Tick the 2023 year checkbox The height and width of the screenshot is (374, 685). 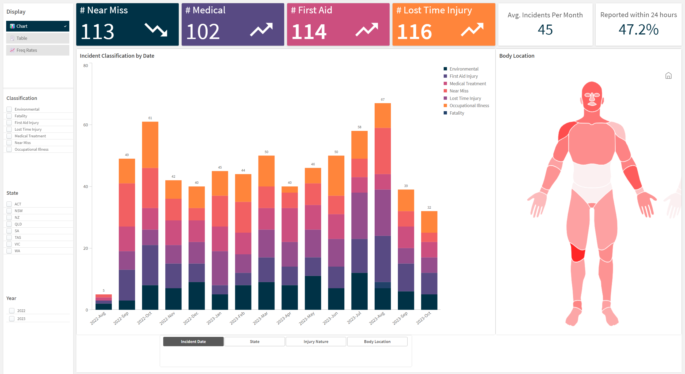click(12, 319)
